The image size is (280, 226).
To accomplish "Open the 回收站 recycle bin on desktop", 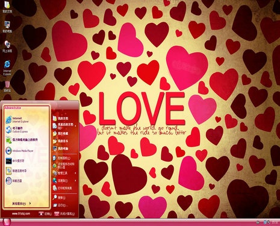I will coord(7,87).
